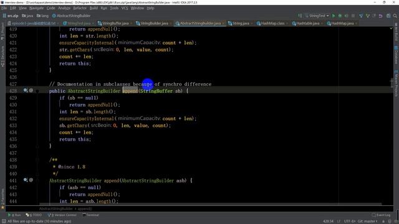The image size is (399, 224).
Task: Open the Run tool window
Action: 14,215
